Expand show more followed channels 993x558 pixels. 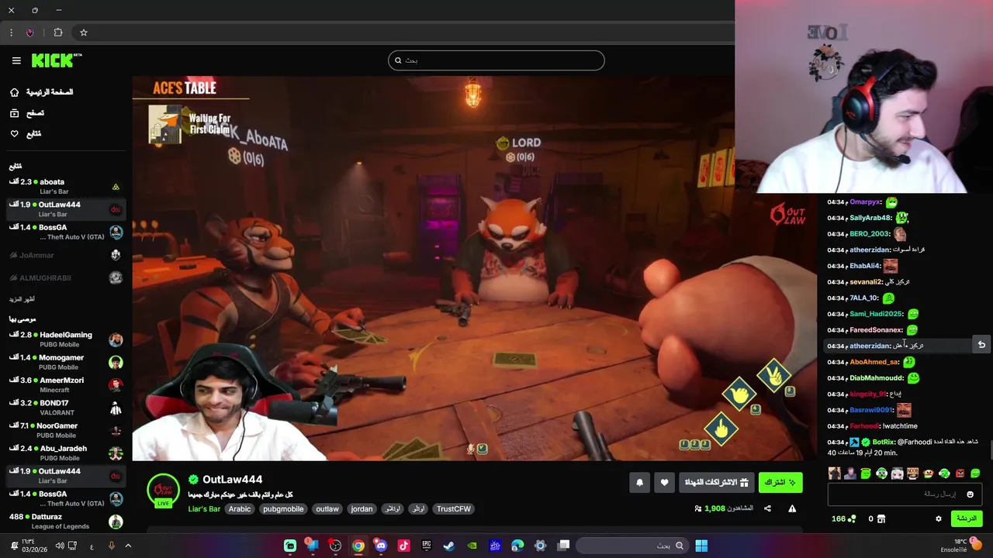tap(22, 299)
